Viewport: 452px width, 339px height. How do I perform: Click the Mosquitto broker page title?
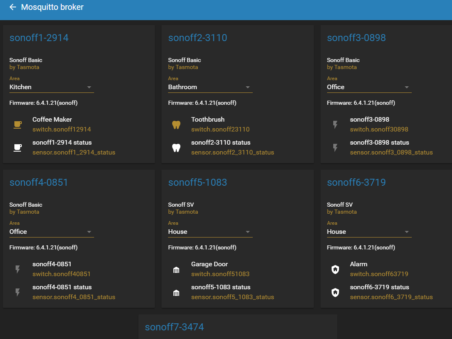[x=52, y=7]
